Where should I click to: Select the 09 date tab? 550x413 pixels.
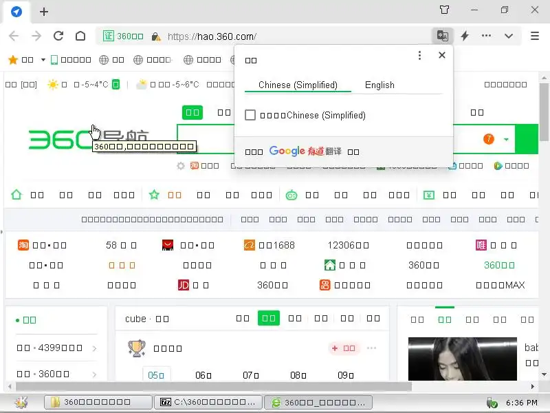coord(346,375)
